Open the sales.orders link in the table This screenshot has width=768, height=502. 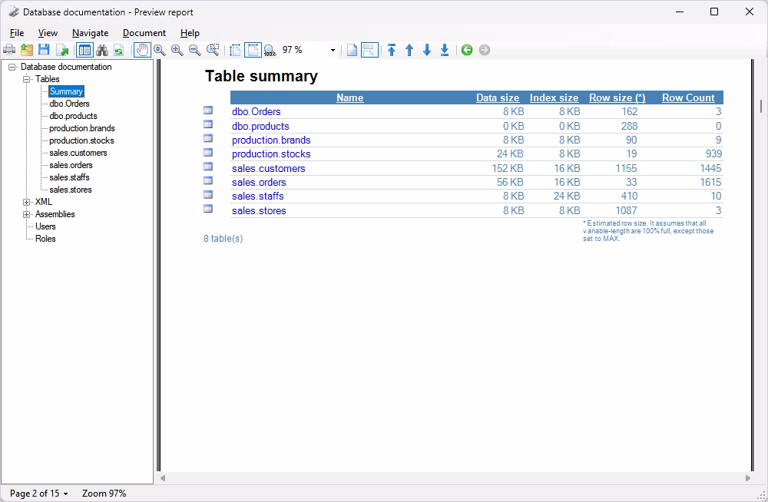point(259,182)
